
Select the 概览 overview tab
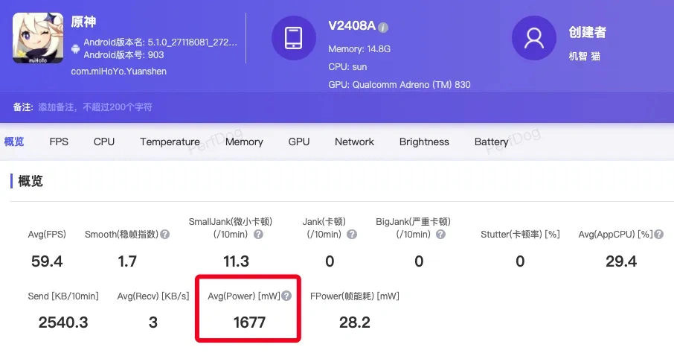tap(14, 142)
